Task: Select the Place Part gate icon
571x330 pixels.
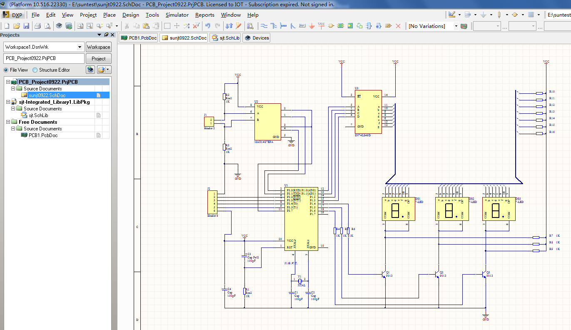Action: [331, 26]
